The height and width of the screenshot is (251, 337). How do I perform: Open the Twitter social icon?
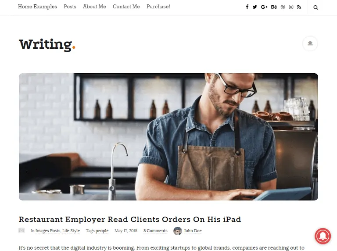[255, 7]
